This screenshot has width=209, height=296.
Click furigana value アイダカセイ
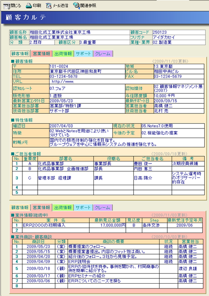click(x=164, y=37)
